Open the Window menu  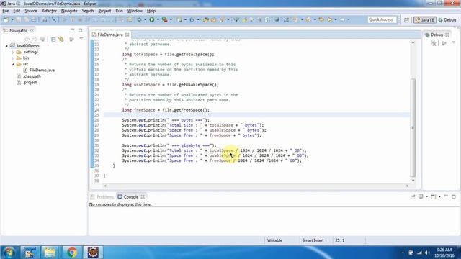[135, 11]
